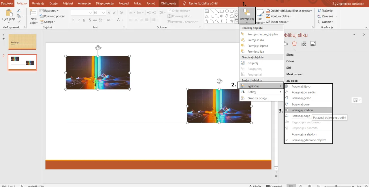The height and width of the screenshot is (187, 369).
Task: Select the rectangle shape in shapes gallery
Action: click(222, 11)
